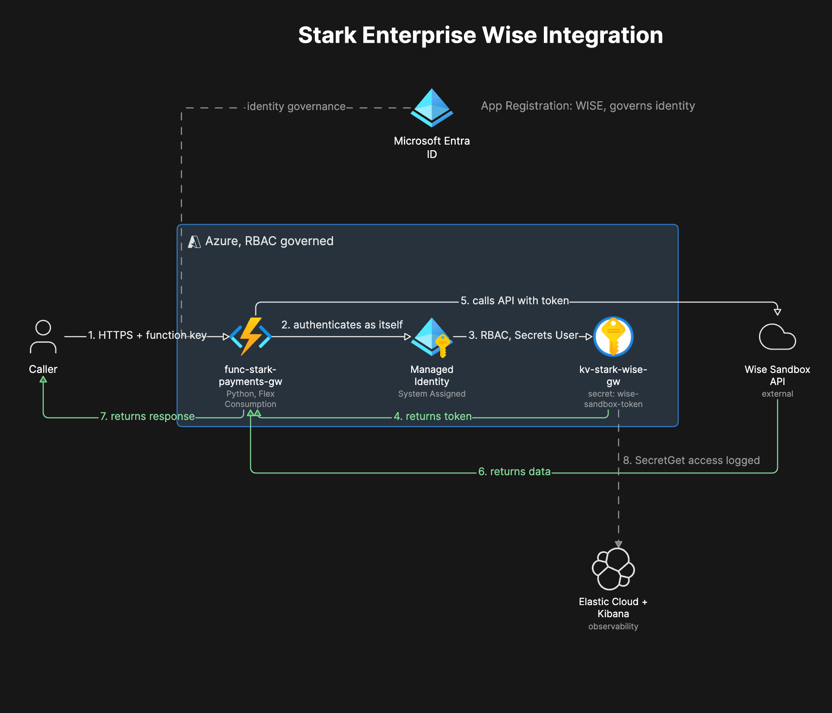Click the 'Caller' node label
This screenshot has width=832, height=713.
[43, 369]
